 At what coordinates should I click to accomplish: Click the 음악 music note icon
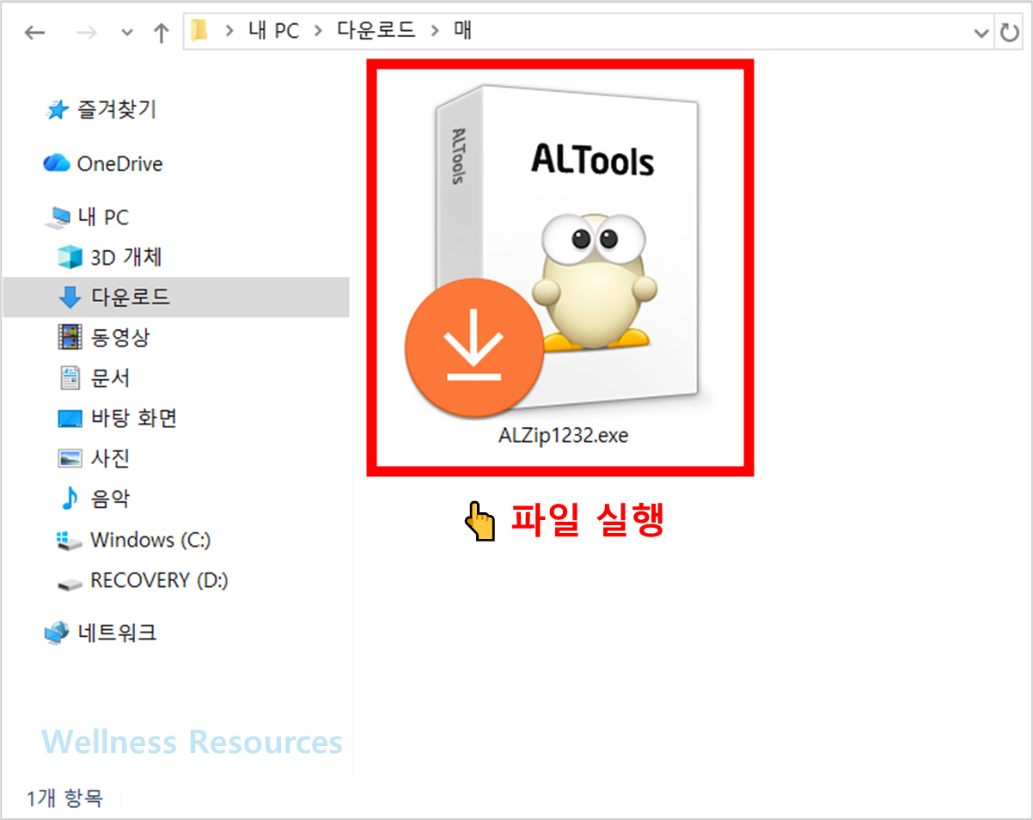[x=69, y=499]
